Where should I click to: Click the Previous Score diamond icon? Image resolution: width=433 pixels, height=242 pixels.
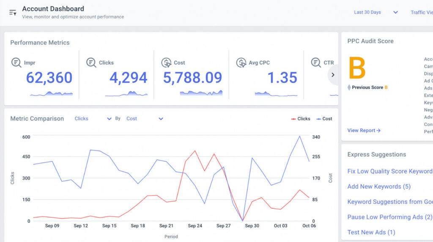coord(349,87)
